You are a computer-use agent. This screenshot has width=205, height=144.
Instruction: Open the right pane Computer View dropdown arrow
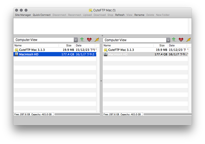168,40
